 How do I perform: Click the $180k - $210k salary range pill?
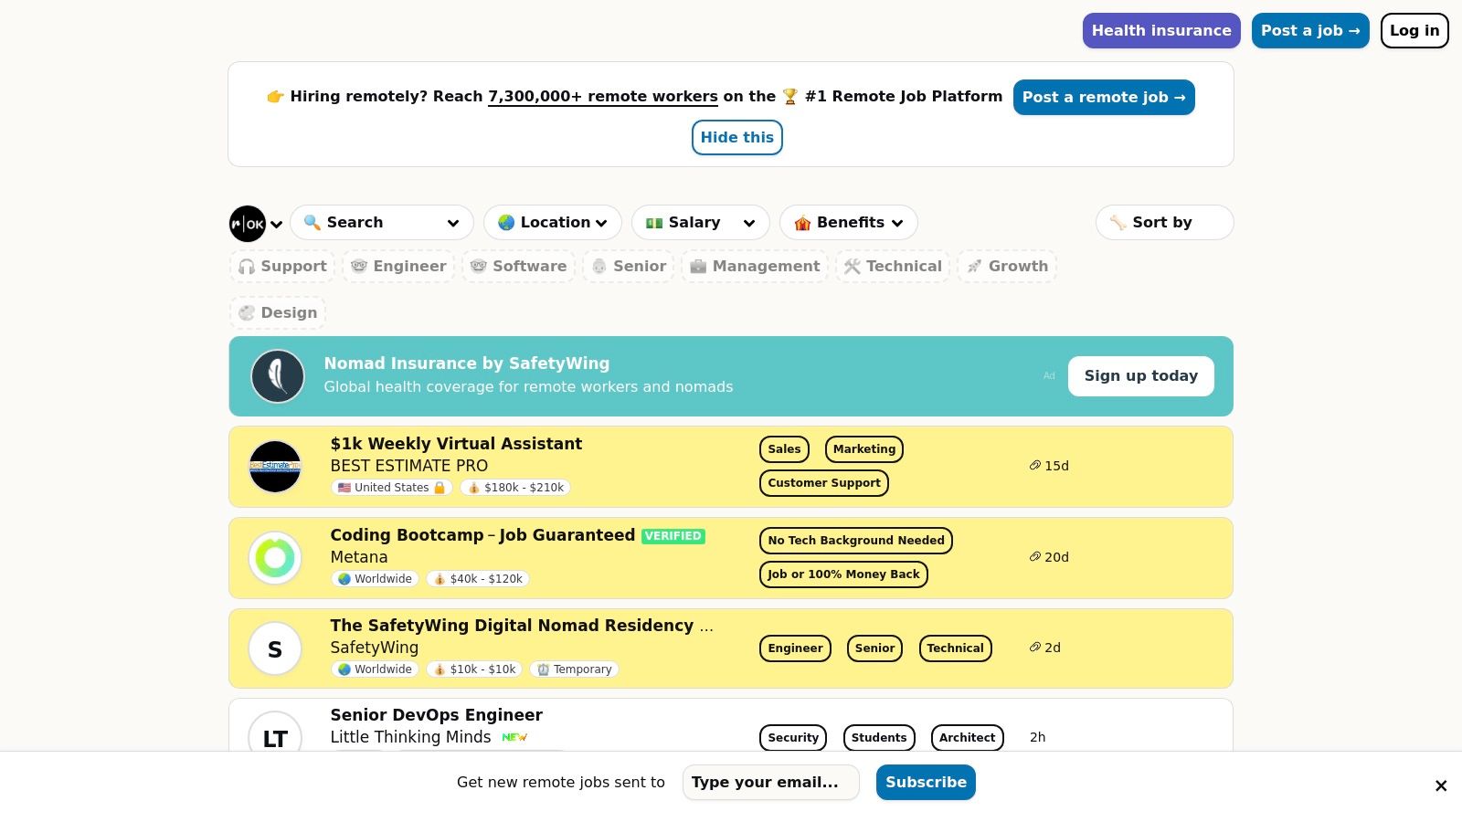pyautogui.click(x=514, y=487)
